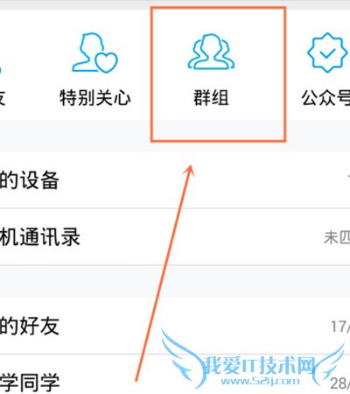
Task: Click the 我爱IT技术网 watermark text
Action: [259, 365]
